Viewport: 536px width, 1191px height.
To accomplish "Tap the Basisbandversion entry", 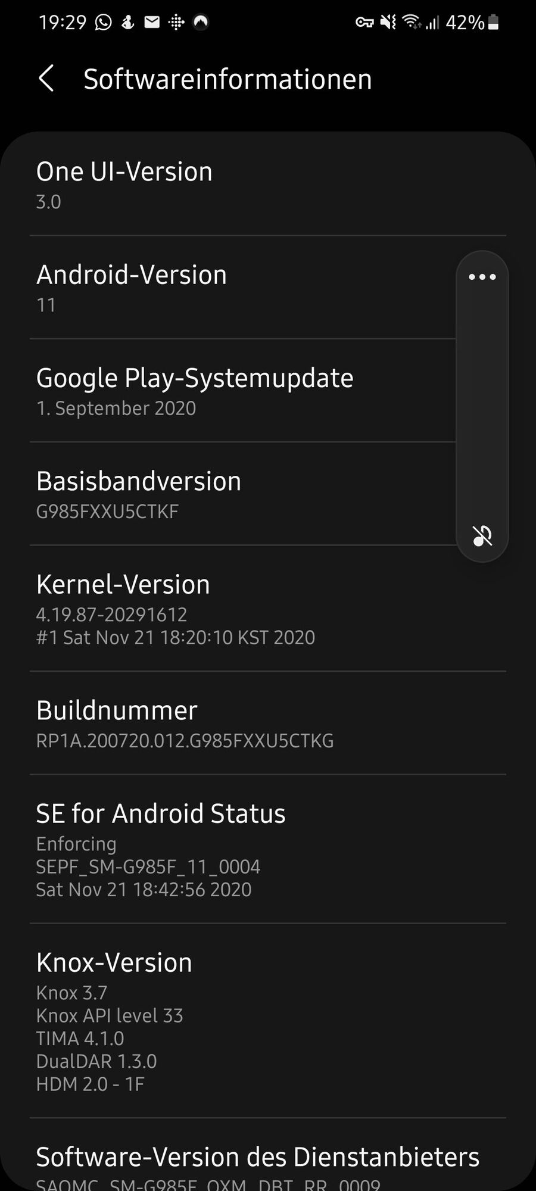I will point(238,494).
